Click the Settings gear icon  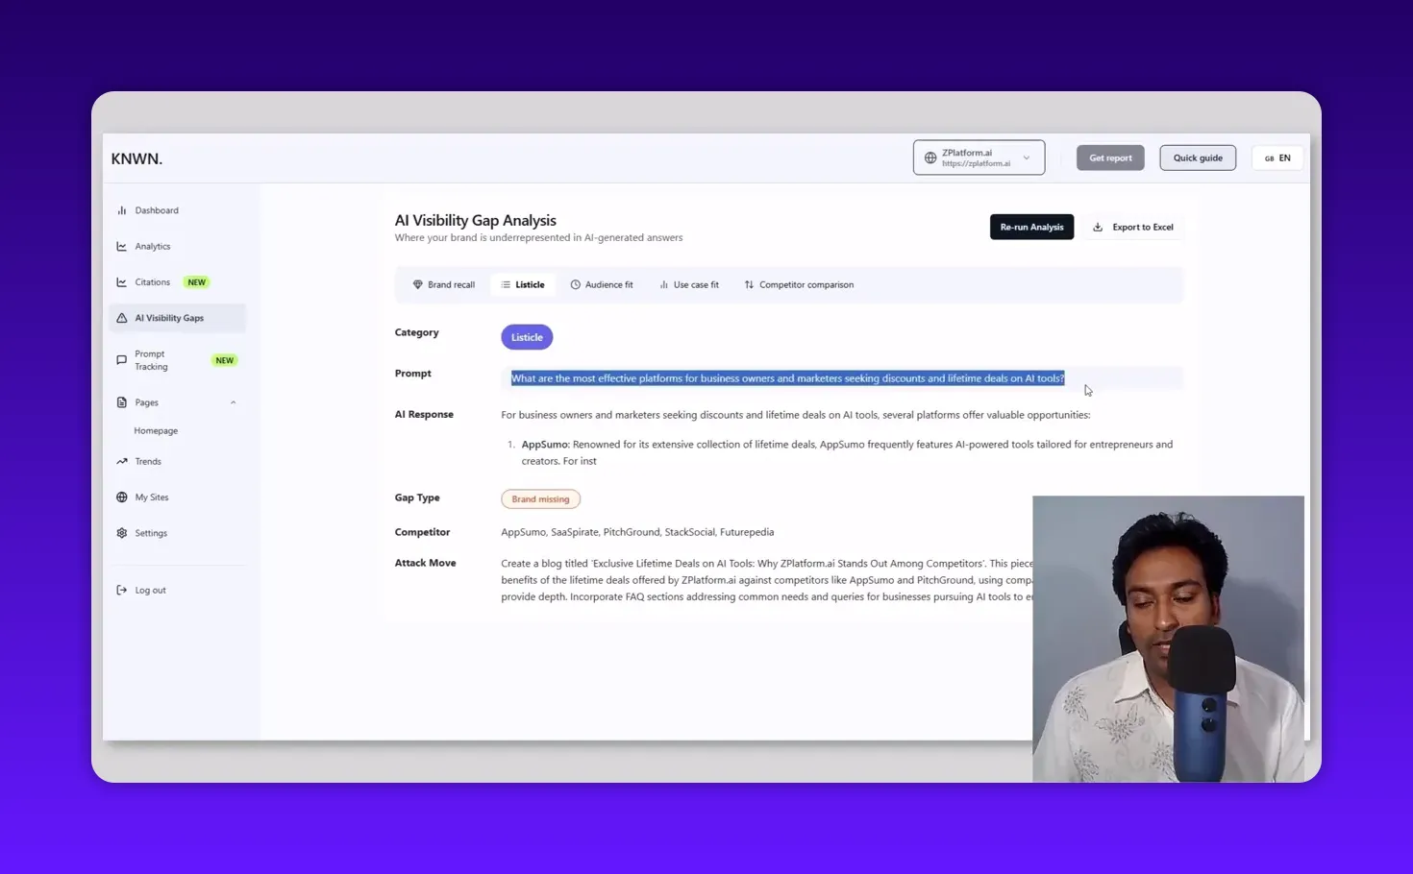(121, 533)
